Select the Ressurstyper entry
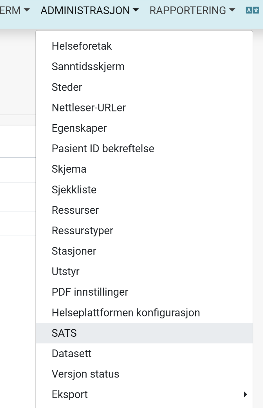This screenshot has width=263, height=408. coord(82,231)
